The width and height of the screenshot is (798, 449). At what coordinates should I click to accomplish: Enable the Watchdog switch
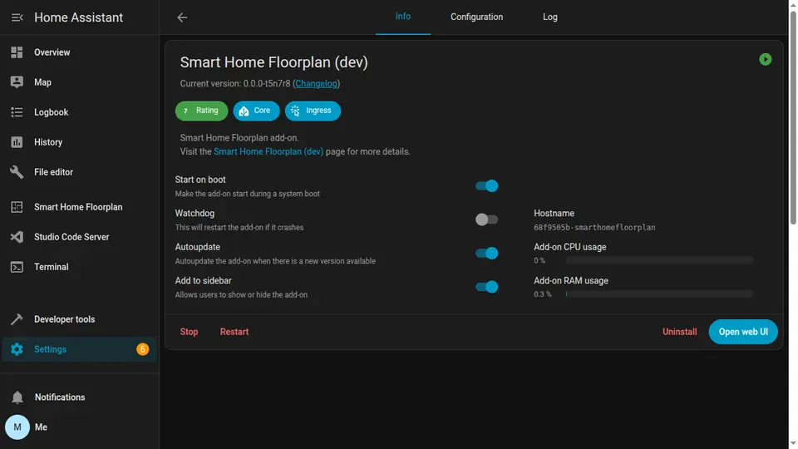(x=486, y=220)
